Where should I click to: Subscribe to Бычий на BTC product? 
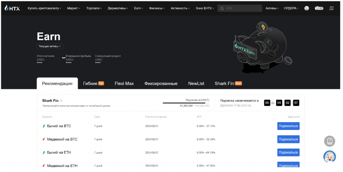(x=288, y=126)
